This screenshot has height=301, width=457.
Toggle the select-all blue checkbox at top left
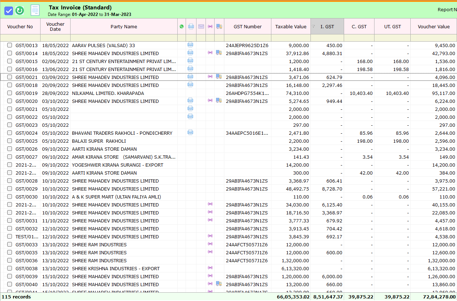9,11
